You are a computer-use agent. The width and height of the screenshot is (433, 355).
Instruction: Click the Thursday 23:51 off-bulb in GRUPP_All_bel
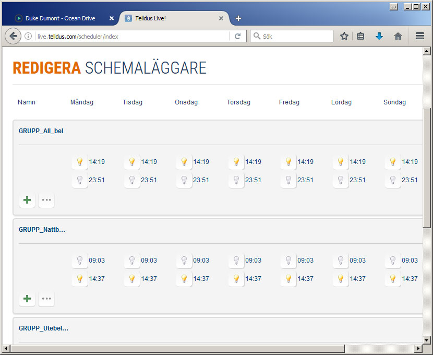(236, 180)
